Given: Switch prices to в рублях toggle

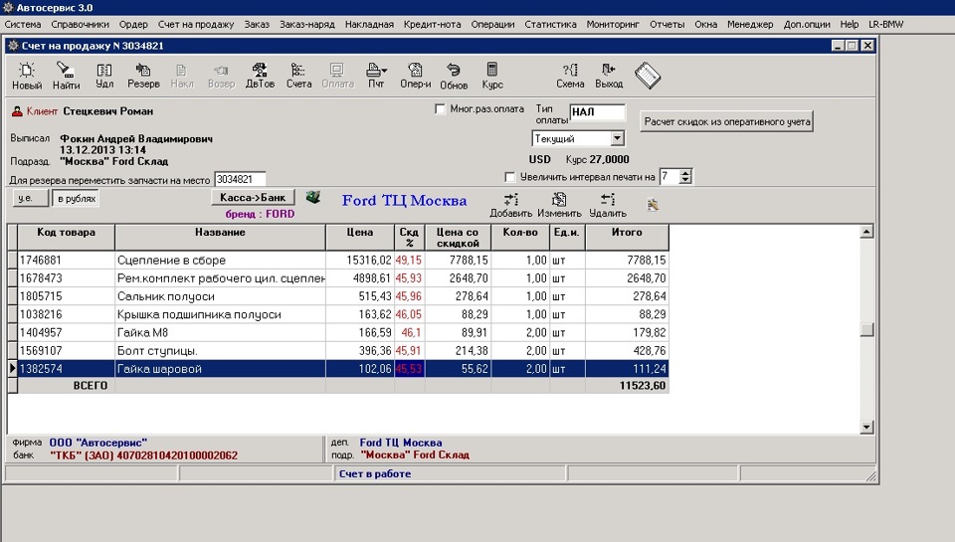Looking at the screenshot, I should tap(76, 199).
